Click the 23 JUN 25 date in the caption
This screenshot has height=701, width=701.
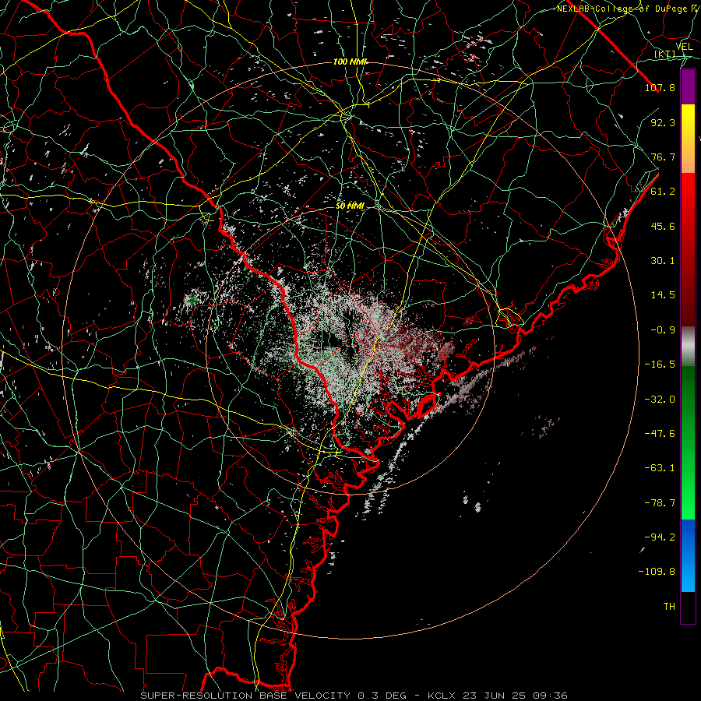[x=496, y=696]
